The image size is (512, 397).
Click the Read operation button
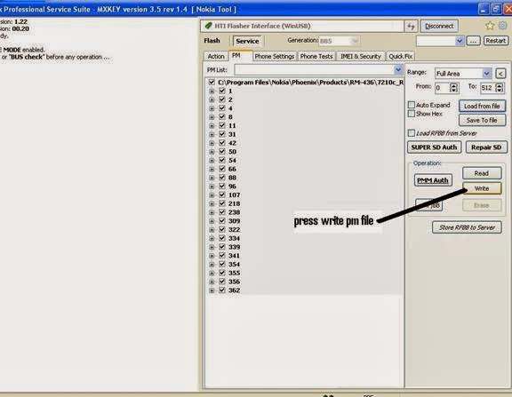coord(482,173)
